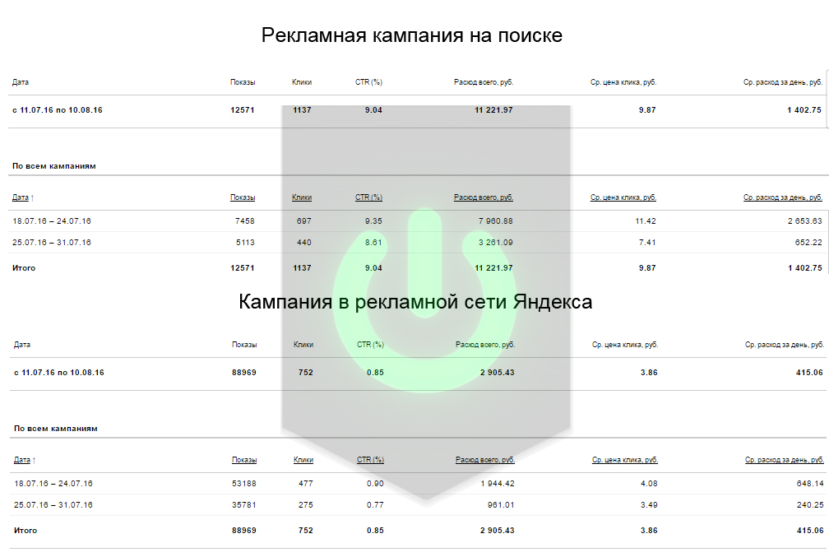The height and width of the screenshot is (557, 829).
Task: Click the daily spend value 652.22
Action: pyautogui.click(x=808, y=242)
